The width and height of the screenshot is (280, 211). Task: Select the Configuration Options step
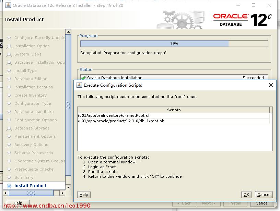point(36,120)
